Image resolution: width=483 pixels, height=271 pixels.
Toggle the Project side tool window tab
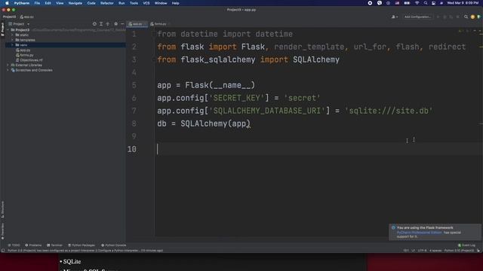3,29
